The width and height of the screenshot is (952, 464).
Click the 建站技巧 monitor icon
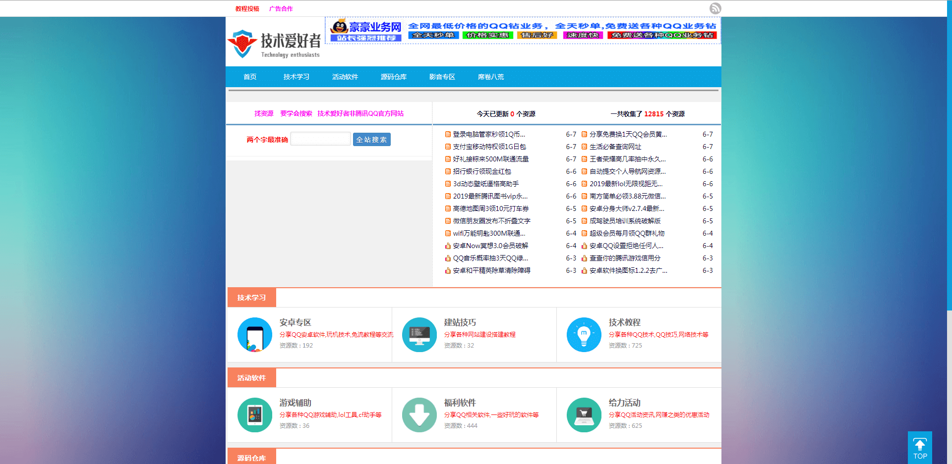pyautogui.click(x=419, y=335)
